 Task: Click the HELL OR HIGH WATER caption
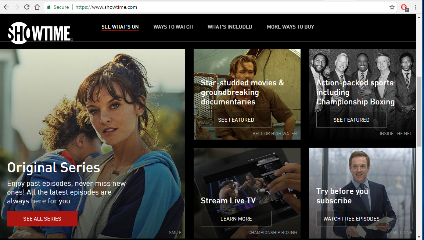[x=274, y=133]
